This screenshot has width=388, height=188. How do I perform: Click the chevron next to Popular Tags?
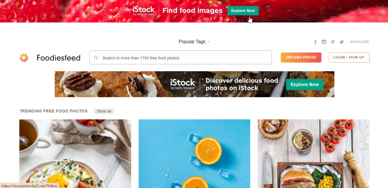[209, 42]
